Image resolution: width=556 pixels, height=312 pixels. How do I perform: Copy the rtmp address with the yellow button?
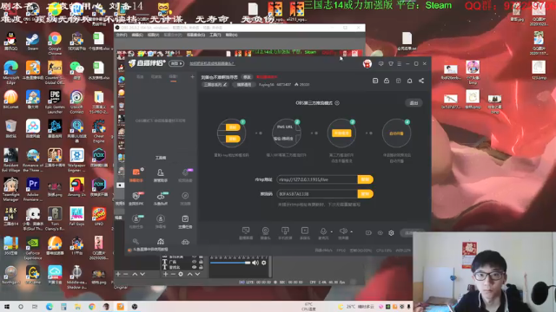365,179
